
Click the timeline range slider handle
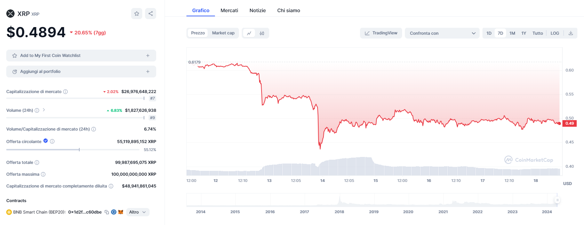pos(557,200)
